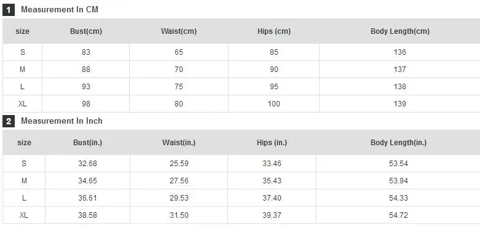Screen dimensions: 480x227
Task: Click the Body Length(cm) column header
Action: 400,31
